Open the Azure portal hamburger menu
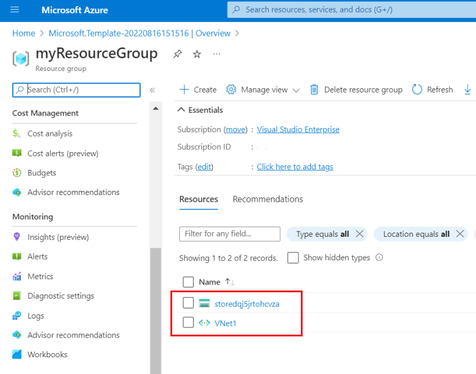Viewport: 476px width, 374px height. coord(15,10)
